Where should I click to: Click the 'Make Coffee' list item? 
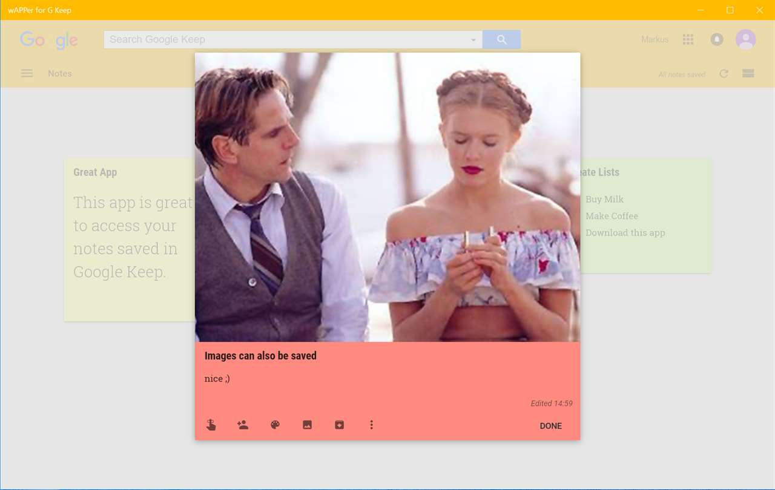(612, 216)
